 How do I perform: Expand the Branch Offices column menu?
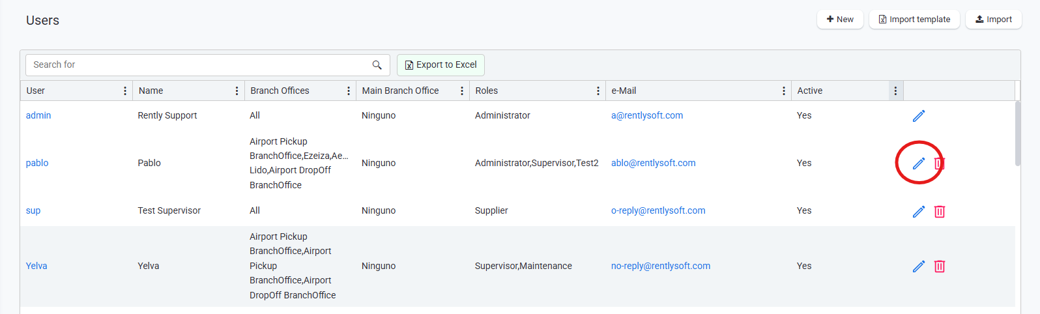[349, 91]
